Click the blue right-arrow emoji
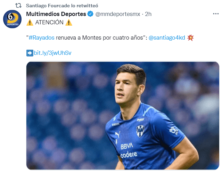The height and width of the screenshot is (174, 223). pyautogui.click(x=30, y=53)
